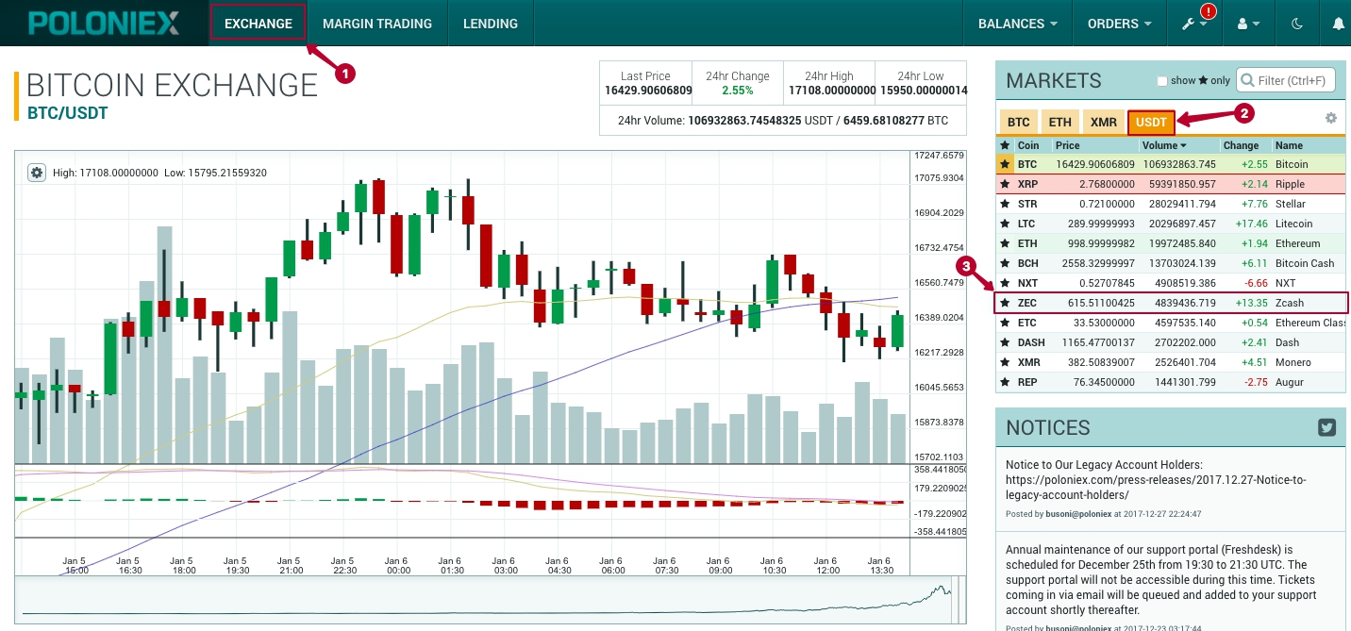Open chart settings gear icon

[x=37, y=173]
